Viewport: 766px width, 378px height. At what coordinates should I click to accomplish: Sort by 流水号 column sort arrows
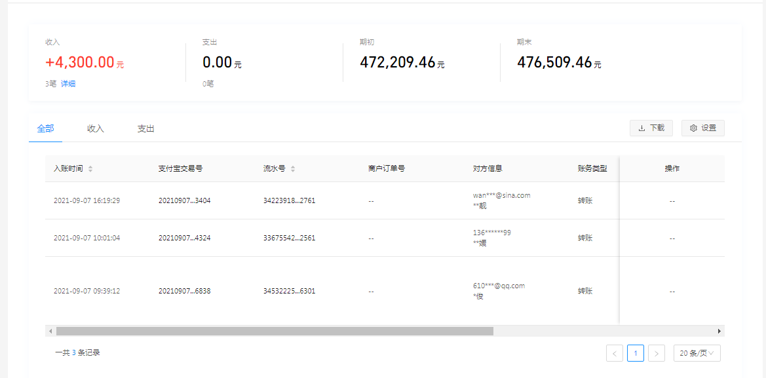[x=293, y=169]
